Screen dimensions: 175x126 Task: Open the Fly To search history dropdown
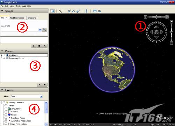40,30
